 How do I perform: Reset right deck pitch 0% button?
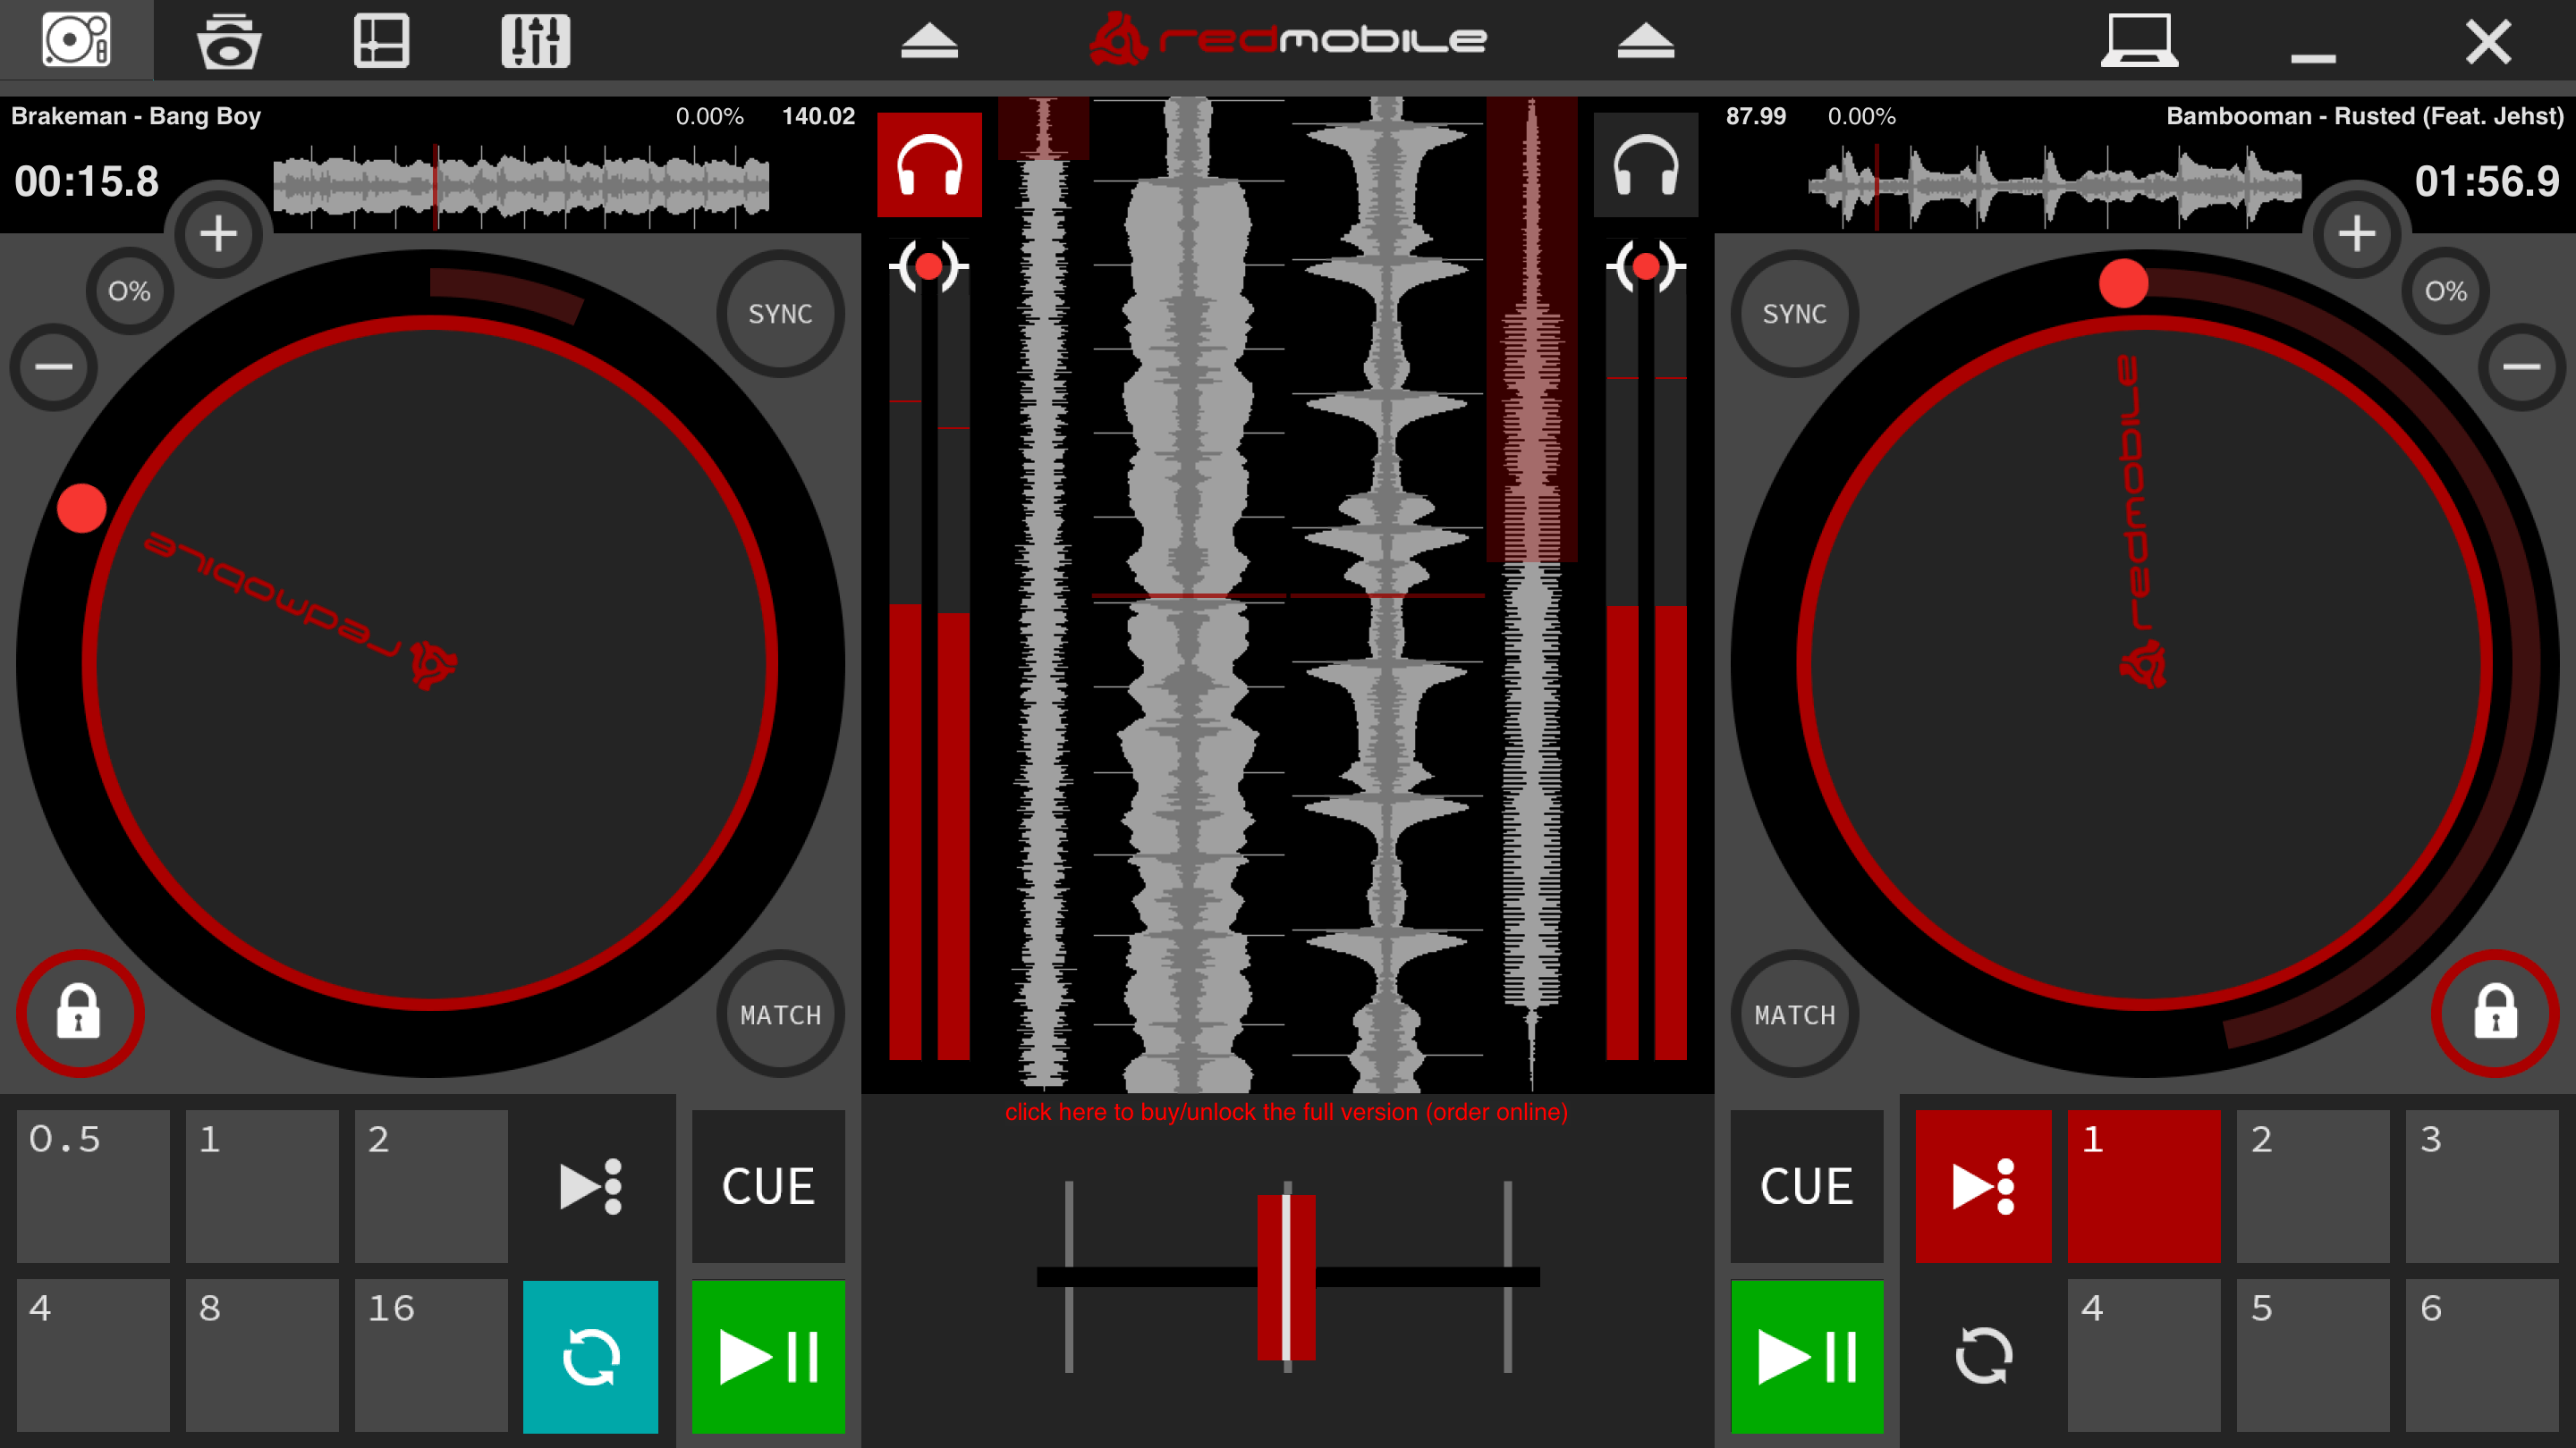tap(2445, 290)
